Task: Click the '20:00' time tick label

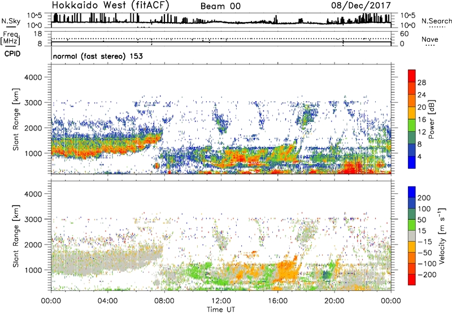Action: (334, 301)
